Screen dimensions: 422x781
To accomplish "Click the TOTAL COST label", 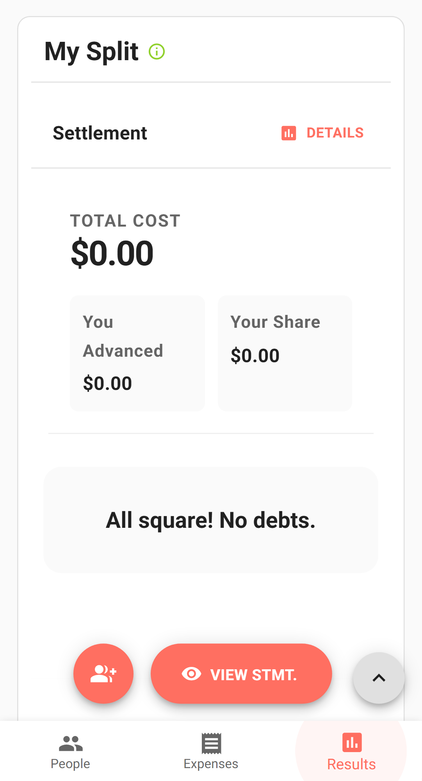I will 125,221.
